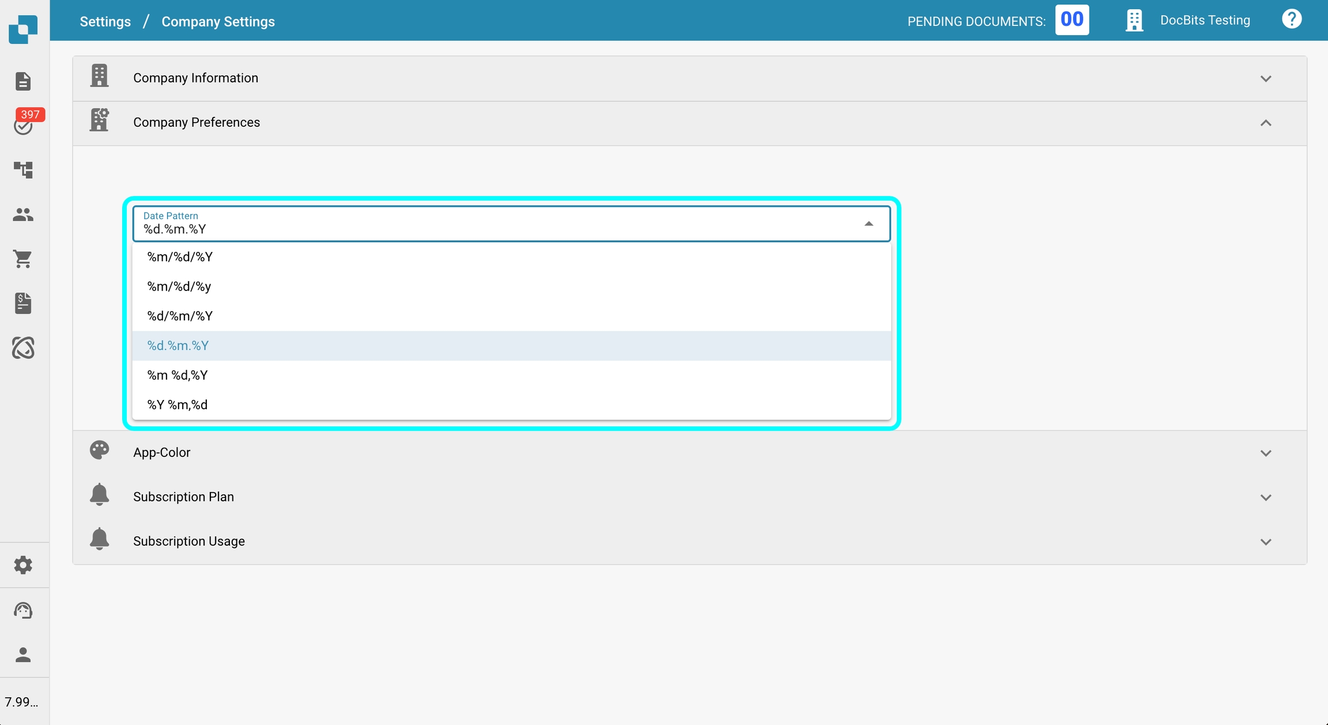Pick the %Y %m,%d date pattern
1328x725 pixels.
pos(178,405)
